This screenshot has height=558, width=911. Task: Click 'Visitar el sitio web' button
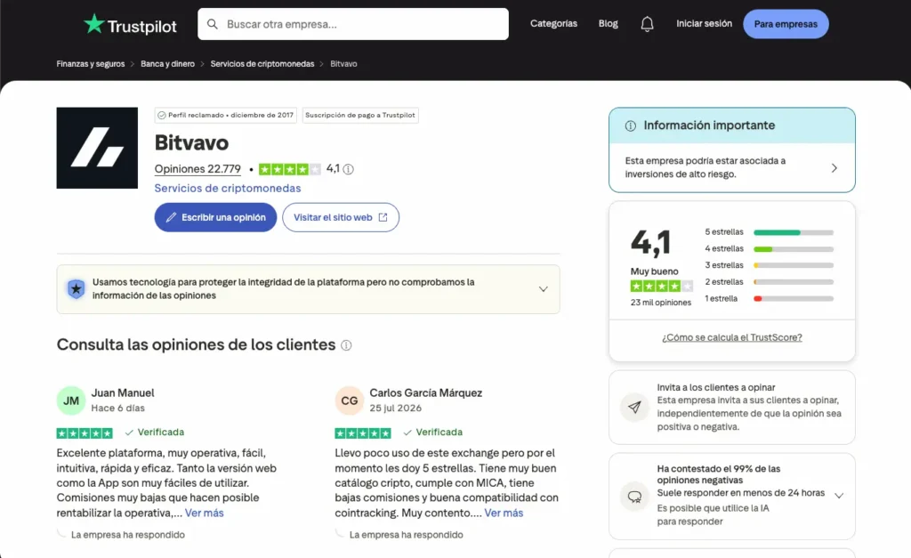[341, 217]
